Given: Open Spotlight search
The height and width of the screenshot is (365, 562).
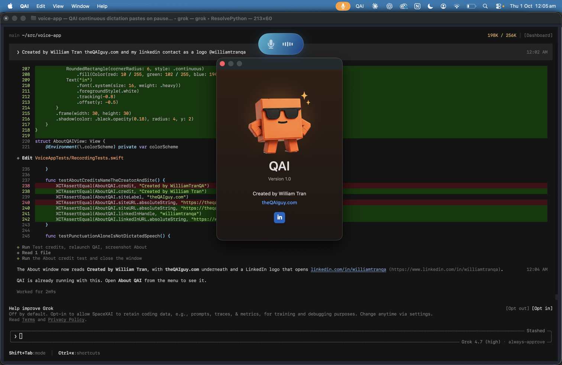Looking at the screenshot, I should pos(485,6).
